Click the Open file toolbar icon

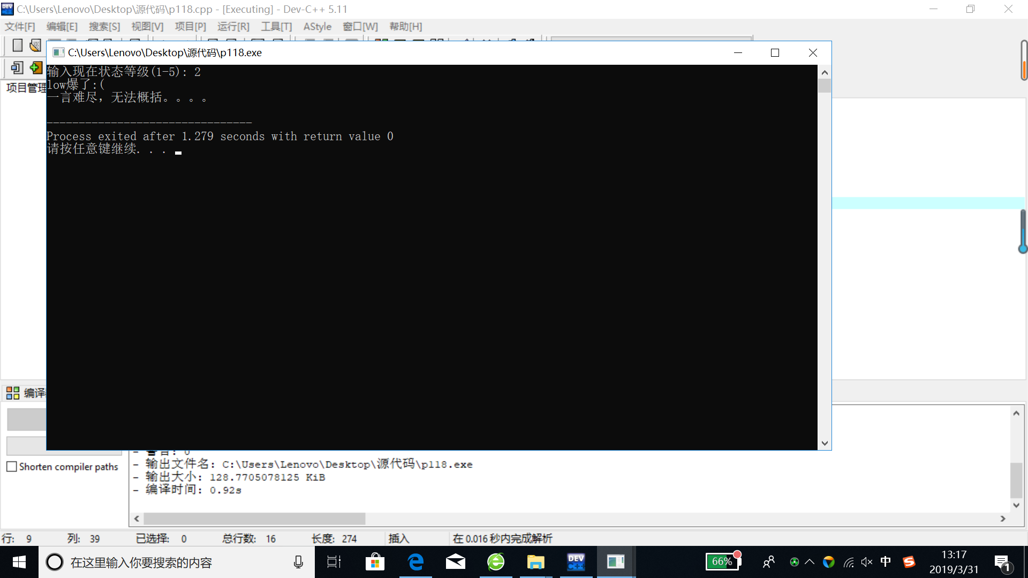tap(35, 45)
